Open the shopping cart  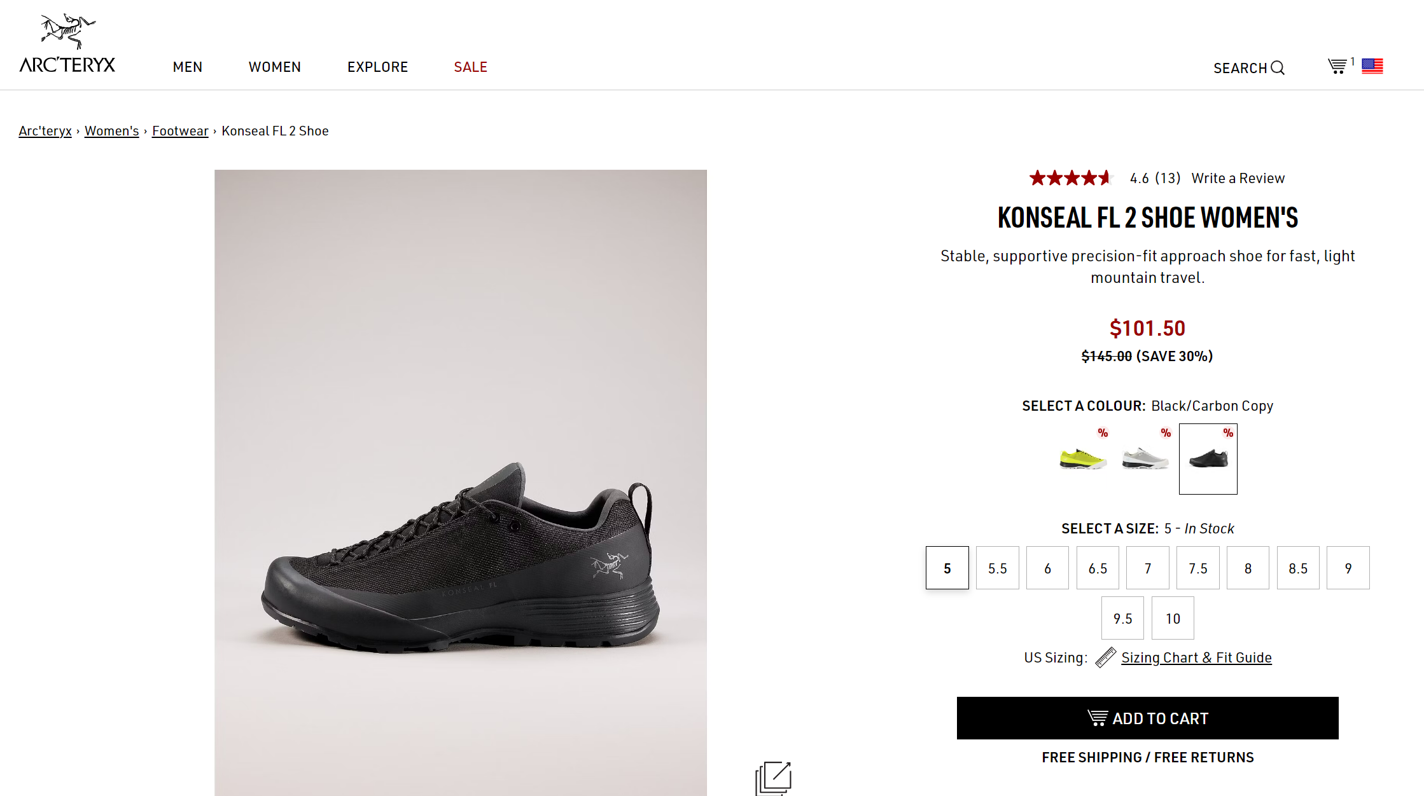pyautogui.click(x=1337, y=66)
